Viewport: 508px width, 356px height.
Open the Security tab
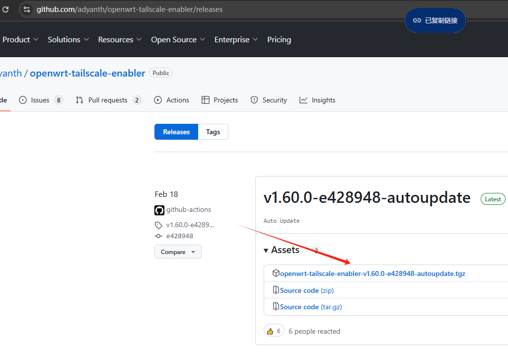tap(269, 100)
